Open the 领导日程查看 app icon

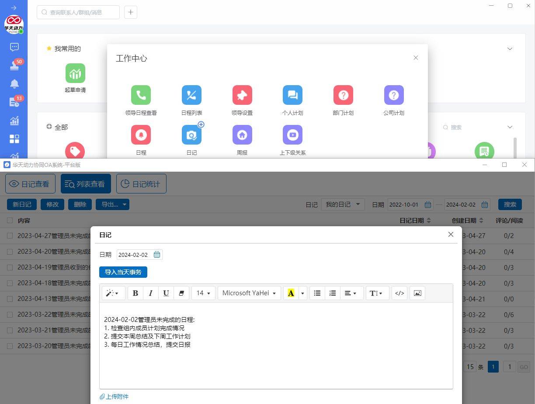[141, 95]
